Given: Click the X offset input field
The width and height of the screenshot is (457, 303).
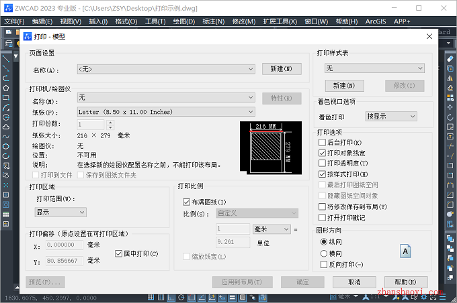Looking at the screenshot, I should point(65,245).
